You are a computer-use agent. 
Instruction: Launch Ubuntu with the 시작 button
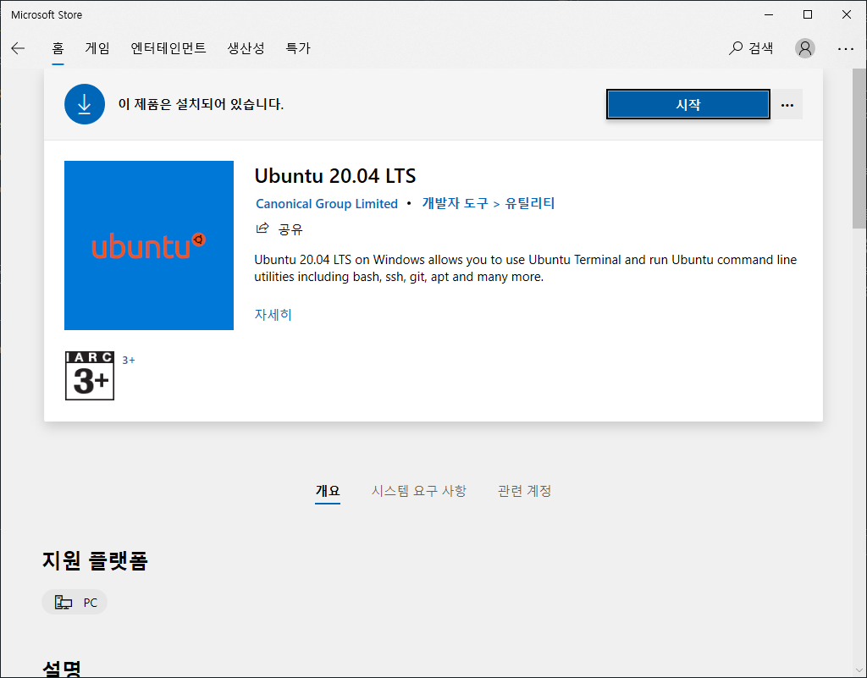pyautogui.click(x=688, y=104)
